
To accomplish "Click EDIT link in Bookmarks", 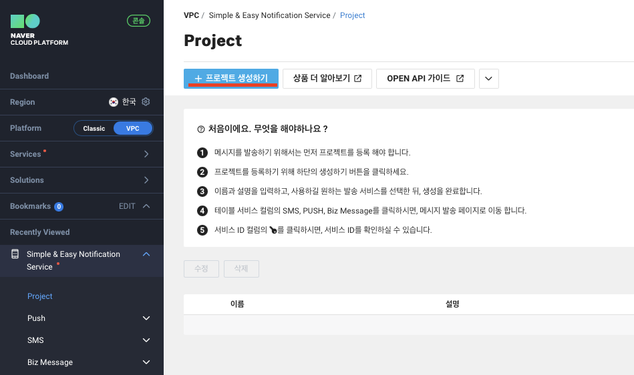I will pos(127,206).
